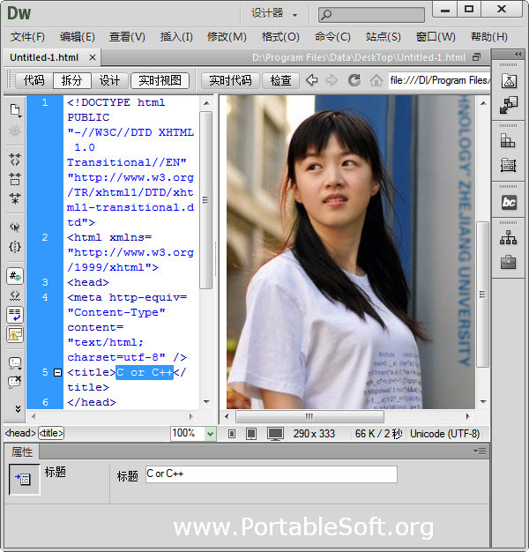Collapse the title tag on line 5

click(57, 372)
